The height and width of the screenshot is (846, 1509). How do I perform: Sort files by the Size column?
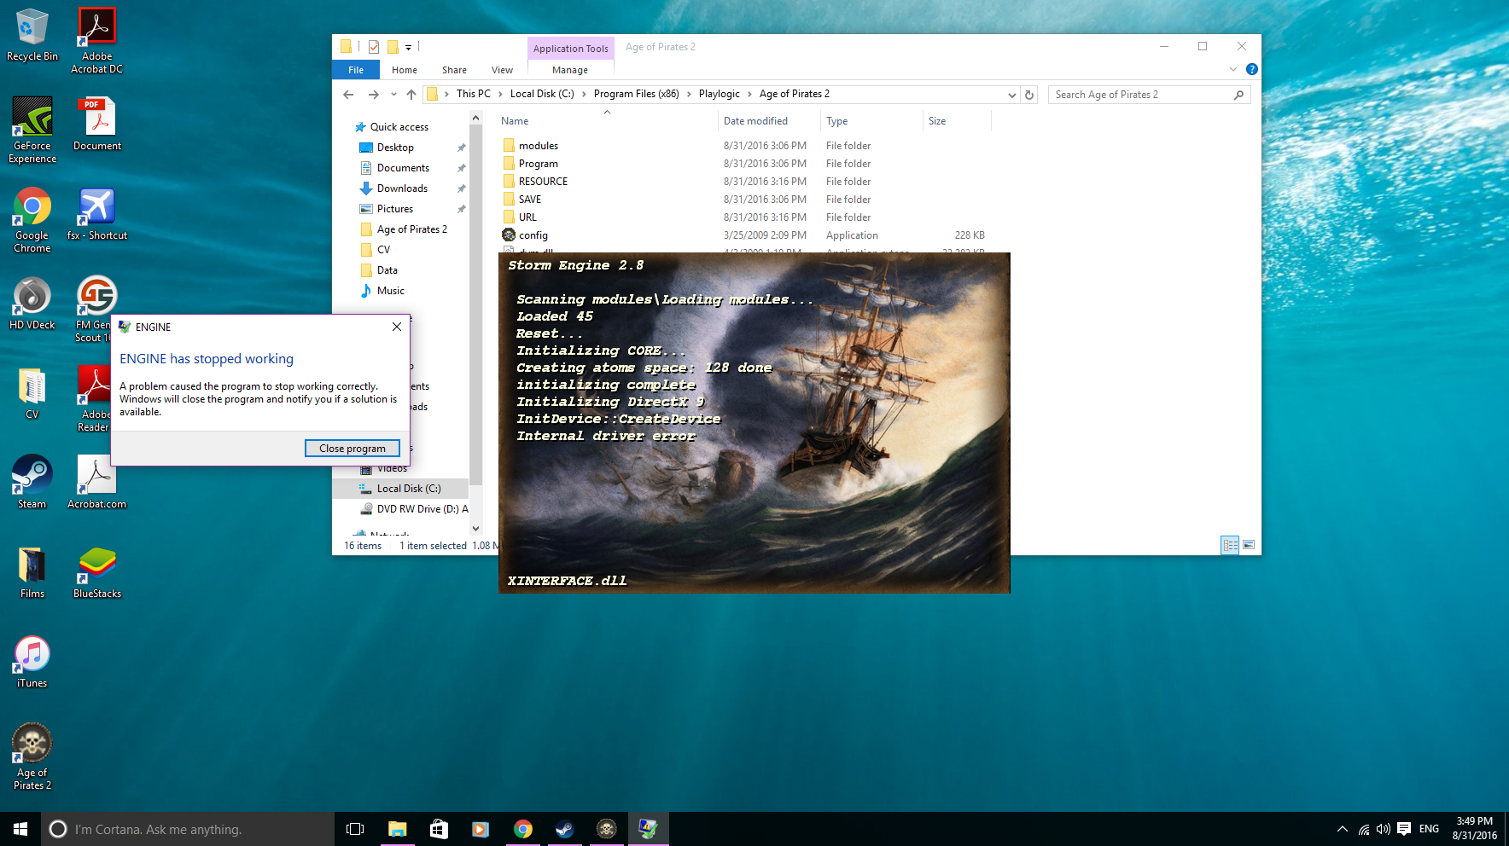(x=957, y=121)
